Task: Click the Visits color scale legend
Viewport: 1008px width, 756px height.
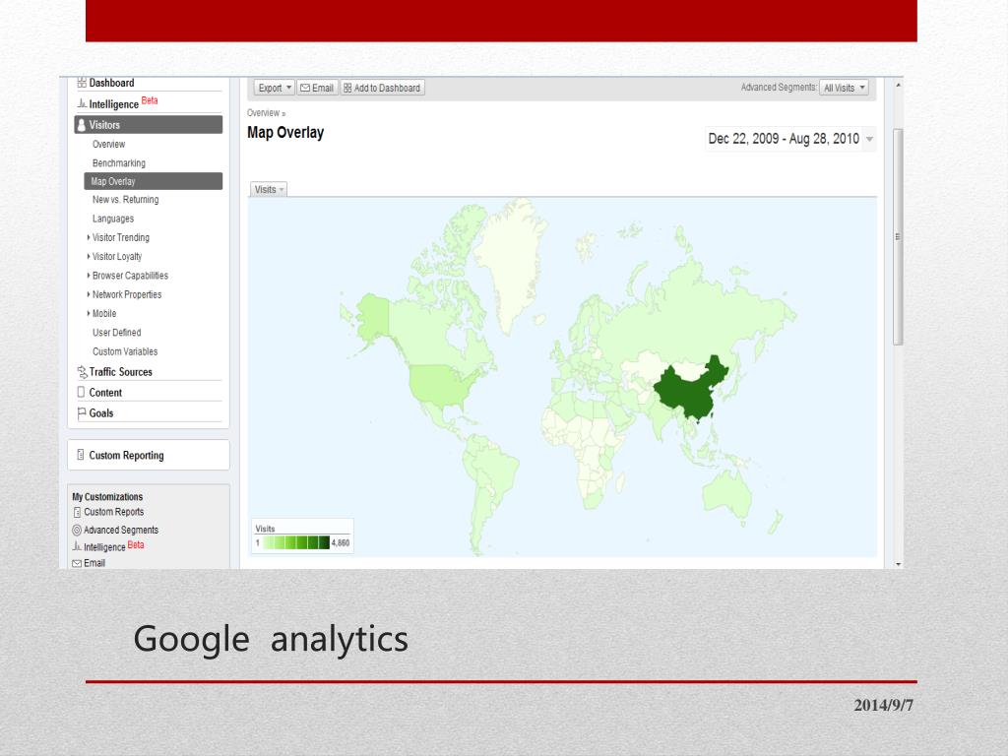Action: 297,542
